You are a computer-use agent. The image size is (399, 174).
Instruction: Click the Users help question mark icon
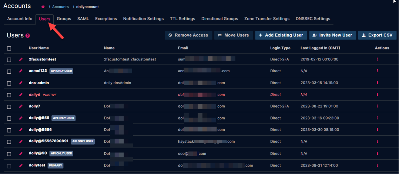tap(28, 36)
